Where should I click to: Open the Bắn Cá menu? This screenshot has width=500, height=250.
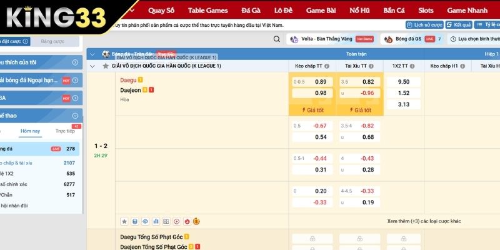[394, 11]
